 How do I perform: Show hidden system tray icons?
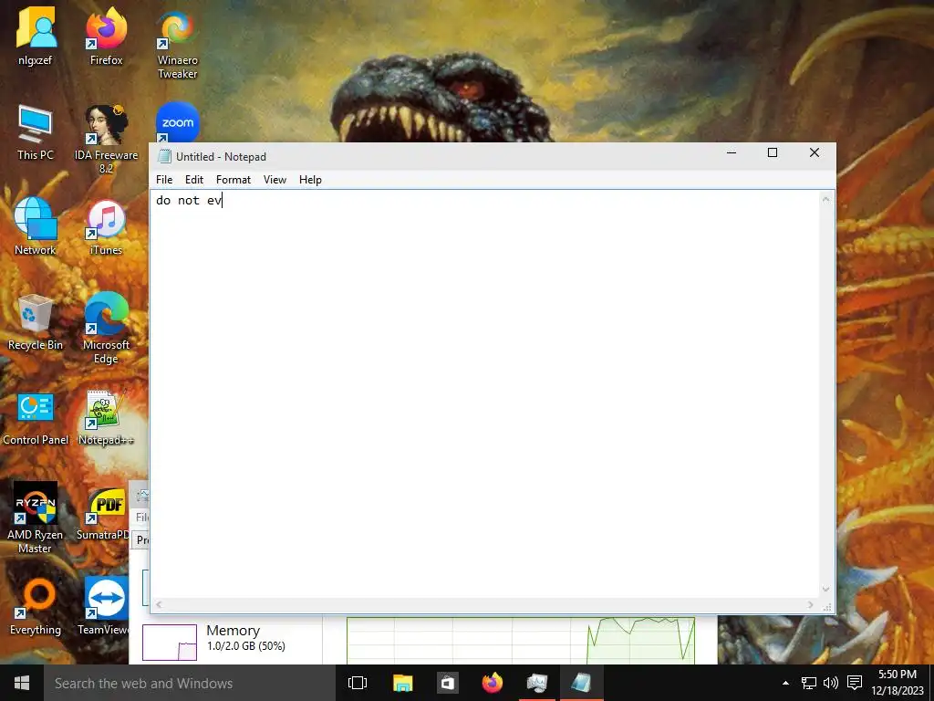click(785, 683)
